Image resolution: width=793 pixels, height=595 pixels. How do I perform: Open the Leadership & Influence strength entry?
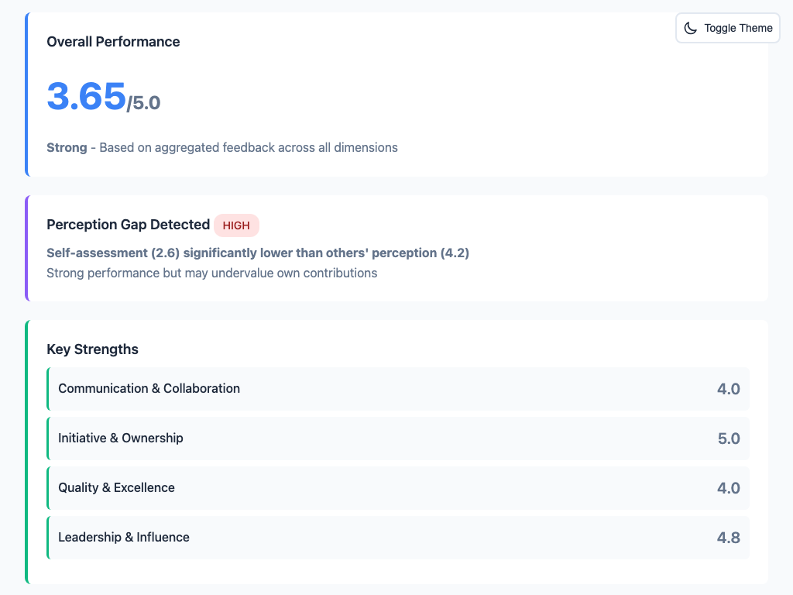click(398, 538)
